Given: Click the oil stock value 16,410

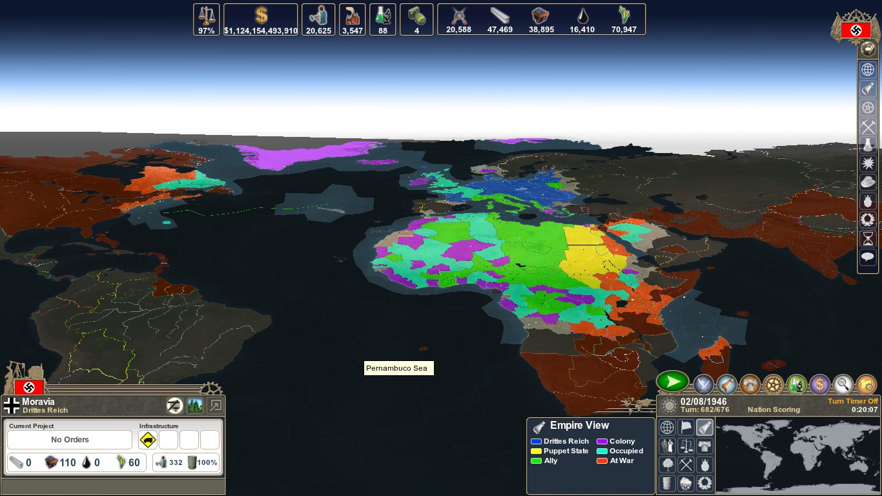Looking at the screenshot, I should 582,30.
